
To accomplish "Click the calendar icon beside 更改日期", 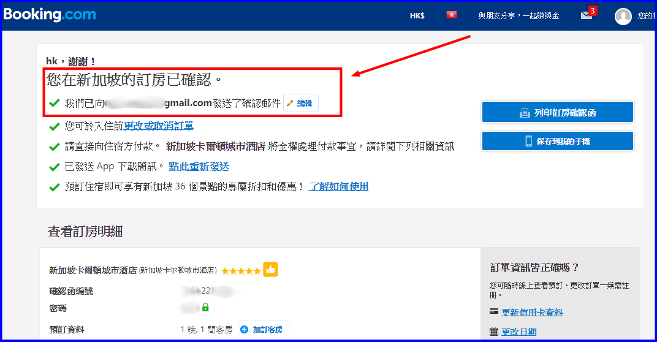I will pos(494,332).
